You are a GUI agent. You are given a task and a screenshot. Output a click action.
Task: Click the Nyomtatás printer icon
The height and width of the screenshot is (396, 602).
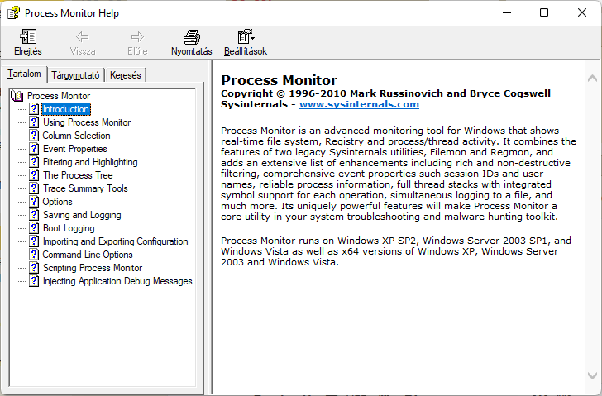pos(192,37)
